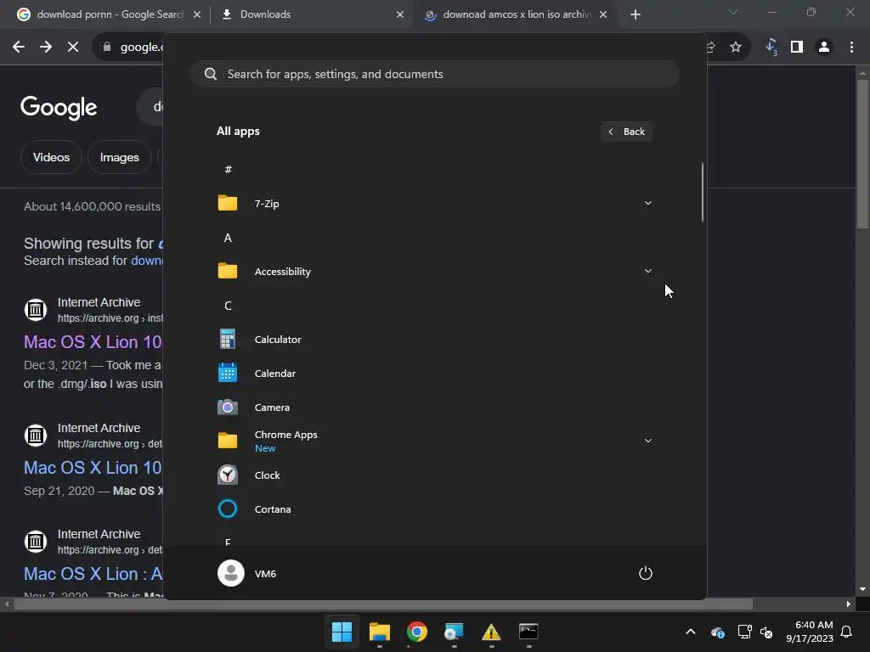Close the amcos x lion iso tab
870x652 pixels.
pyautogui.click(x=603, y=14)
